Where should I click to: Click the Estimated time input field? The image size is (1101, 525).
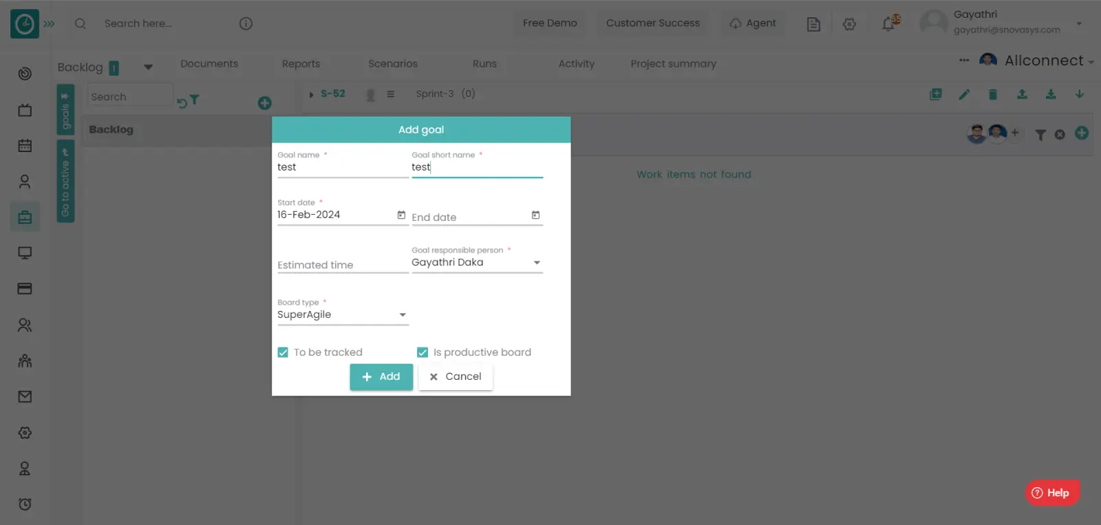pos(342,265)
